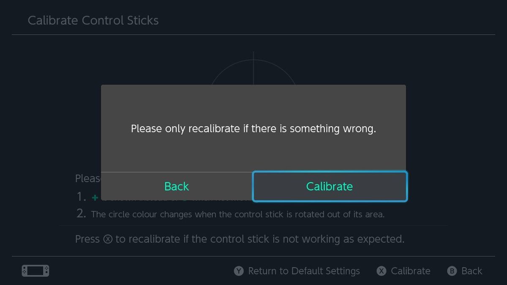Click the handheld console icon in the bottom bar
507x285 pixels.
point(35,271)
